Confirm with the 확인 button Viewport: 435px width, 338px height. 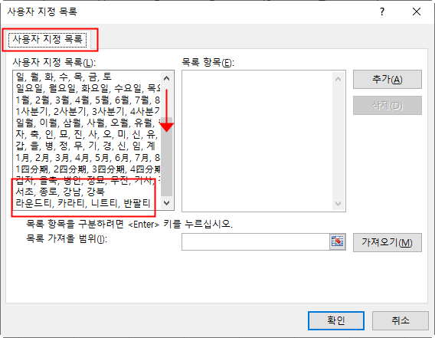(336, 320)
